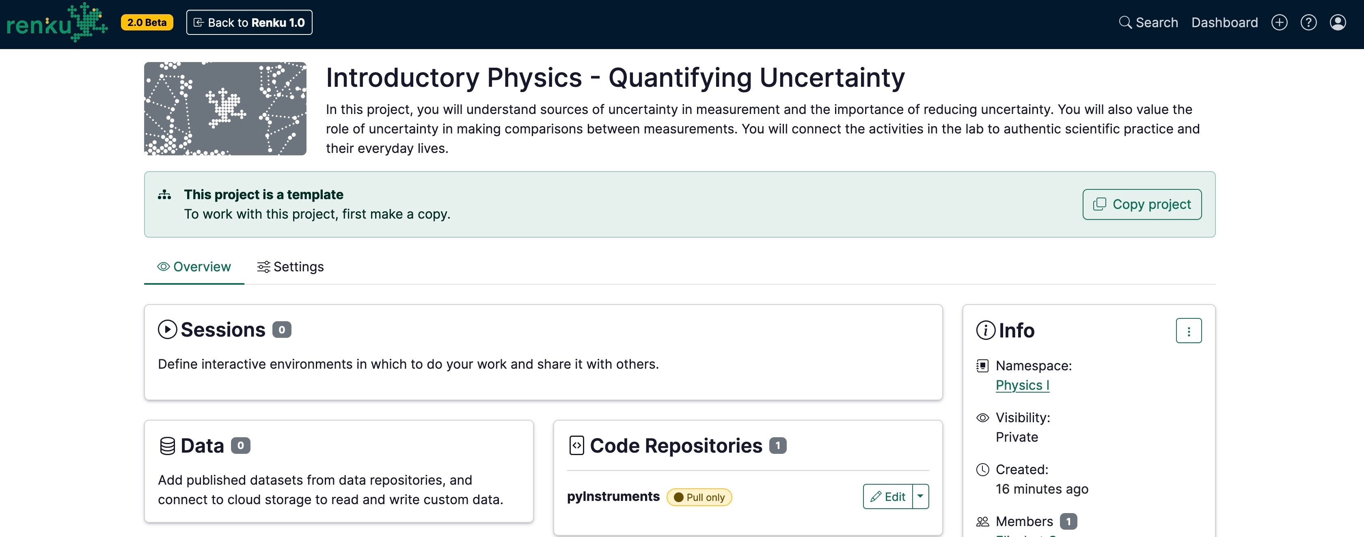The width and height of the screenshot is (1364, 537).
Task: Click the Code Repositories file-code icon
Action: click(576, 445)
